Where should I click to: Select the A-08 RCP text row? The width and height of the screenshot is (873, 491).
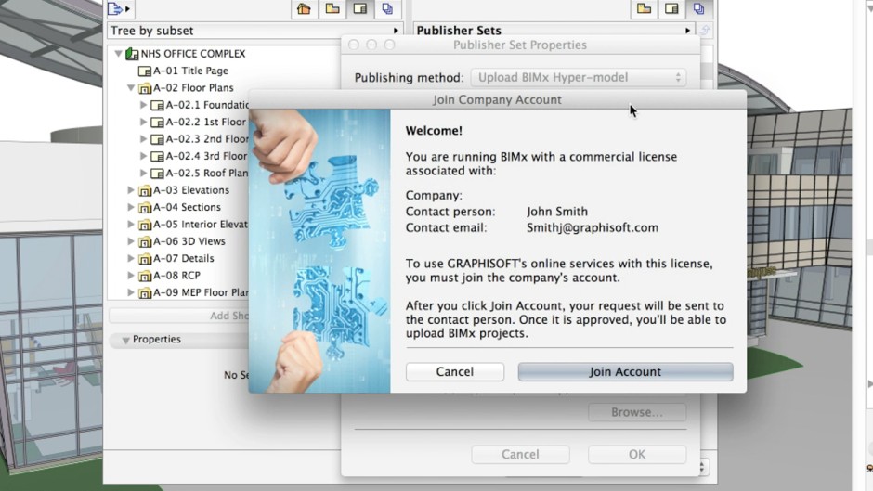coord(176,276)
